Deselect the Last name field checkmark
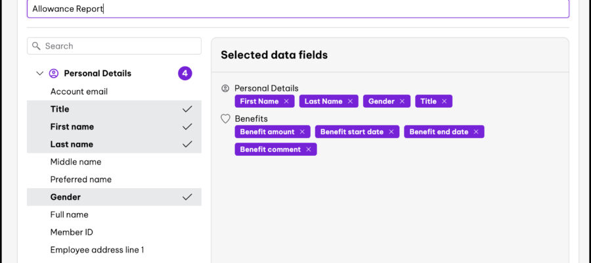 tap(187, 144)
